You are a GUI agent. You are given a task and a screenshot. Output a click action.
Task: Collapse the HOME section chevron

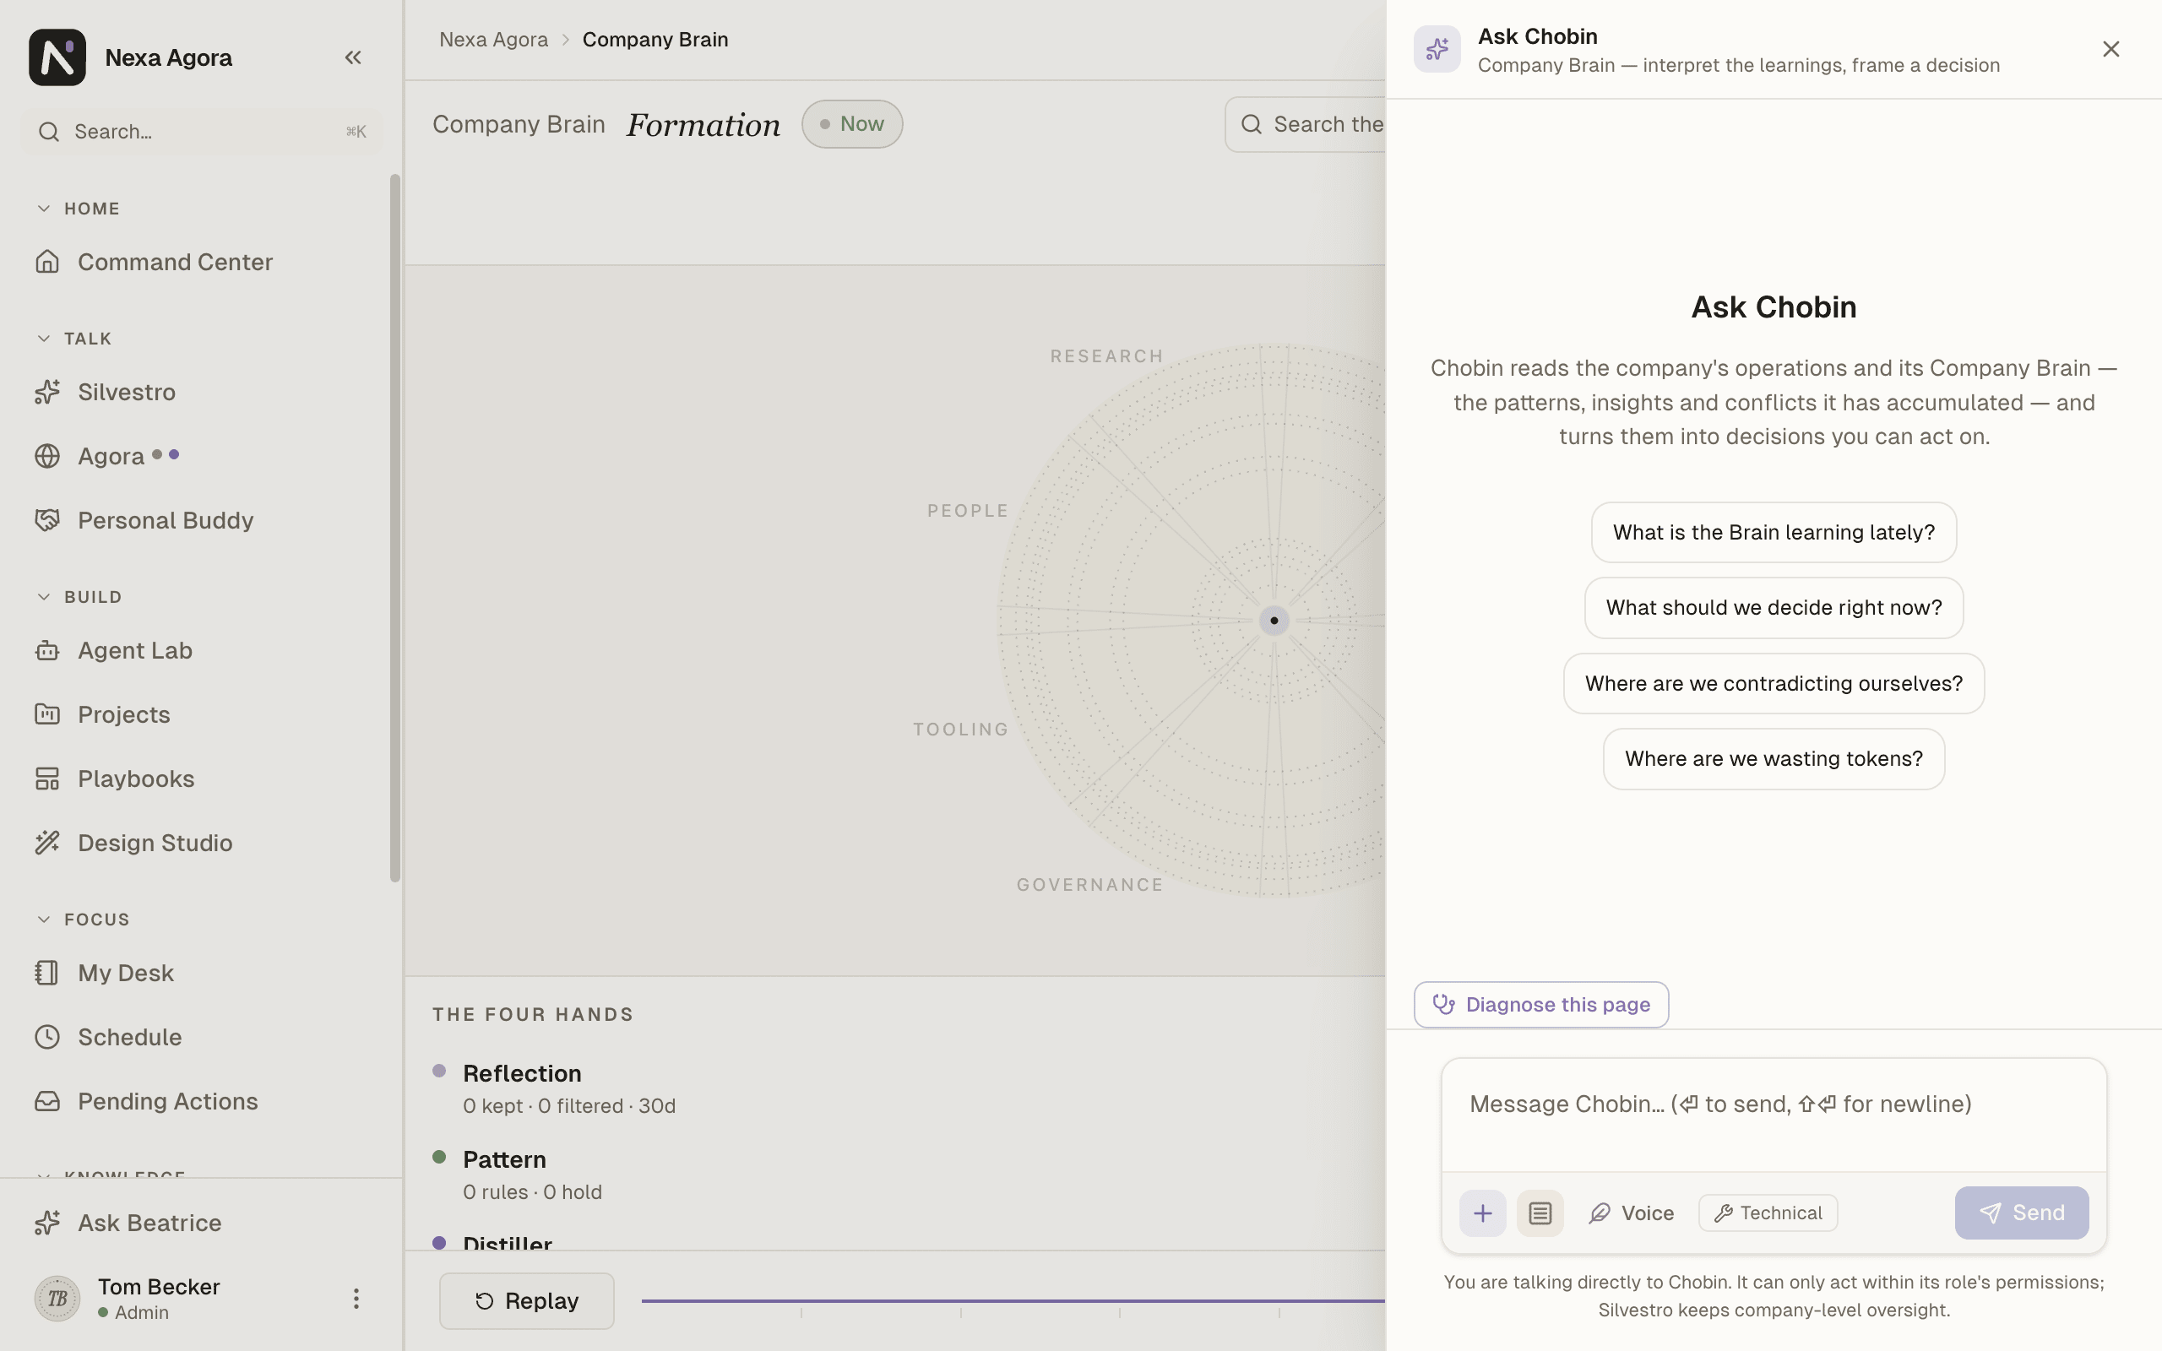pyautogui.click(x=44, y=209)
